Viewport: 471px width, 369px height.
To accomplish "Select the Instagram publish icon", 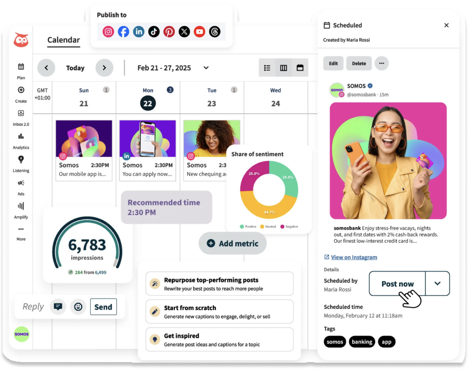I will (108, 32).
